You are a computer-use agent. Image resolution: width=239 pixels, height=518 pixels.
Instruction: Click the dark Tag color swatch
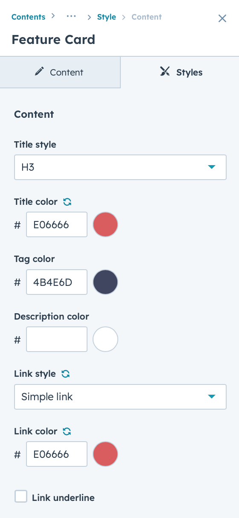click(x=105, y=282)
